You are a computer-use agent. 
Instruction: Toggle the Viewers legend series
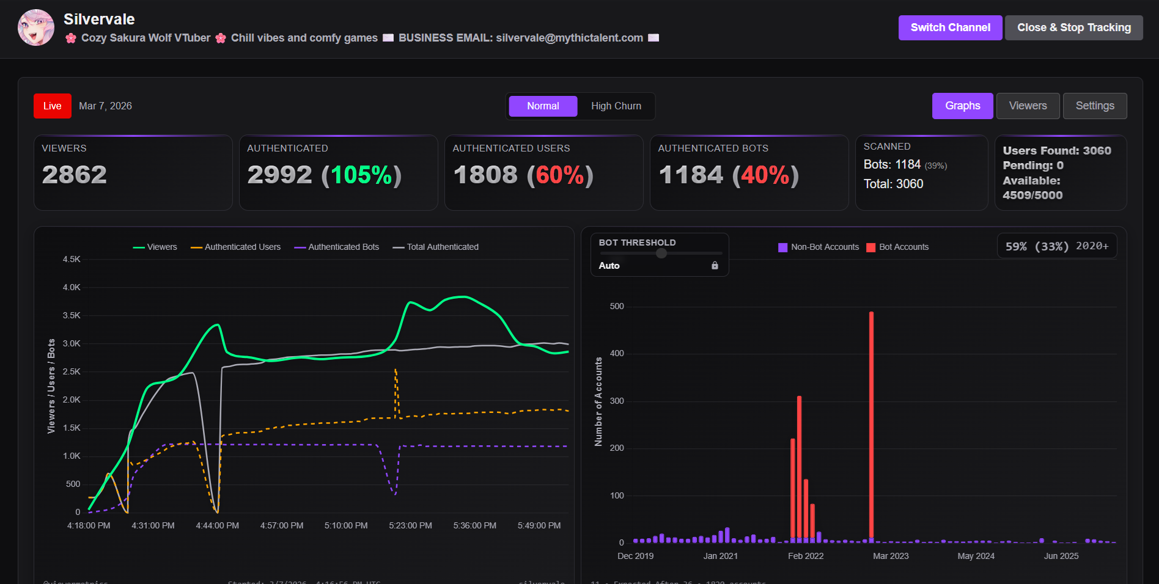[155, 247]
